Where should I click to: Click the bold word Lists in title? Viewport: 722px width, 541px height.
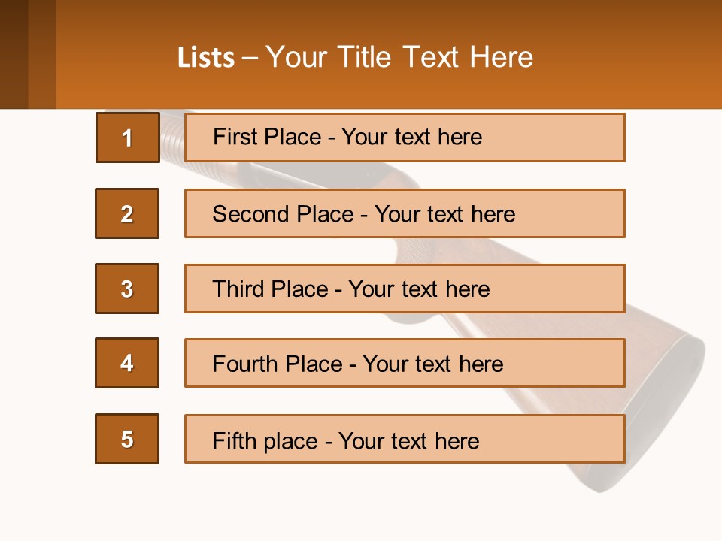coord(206,57)
